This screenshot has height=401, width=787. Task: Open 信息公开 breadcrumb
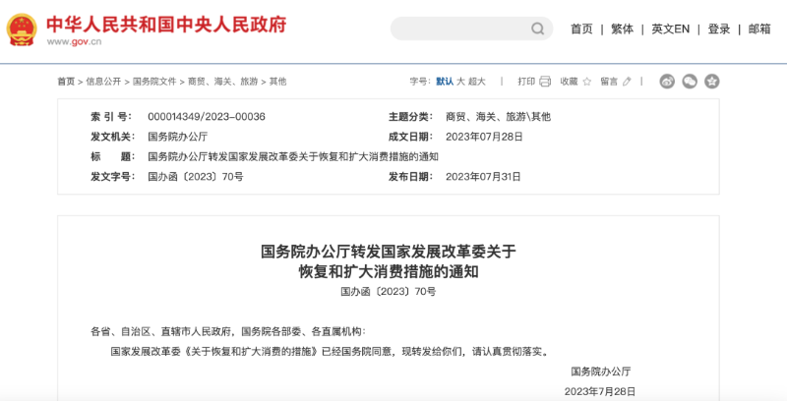103,82
